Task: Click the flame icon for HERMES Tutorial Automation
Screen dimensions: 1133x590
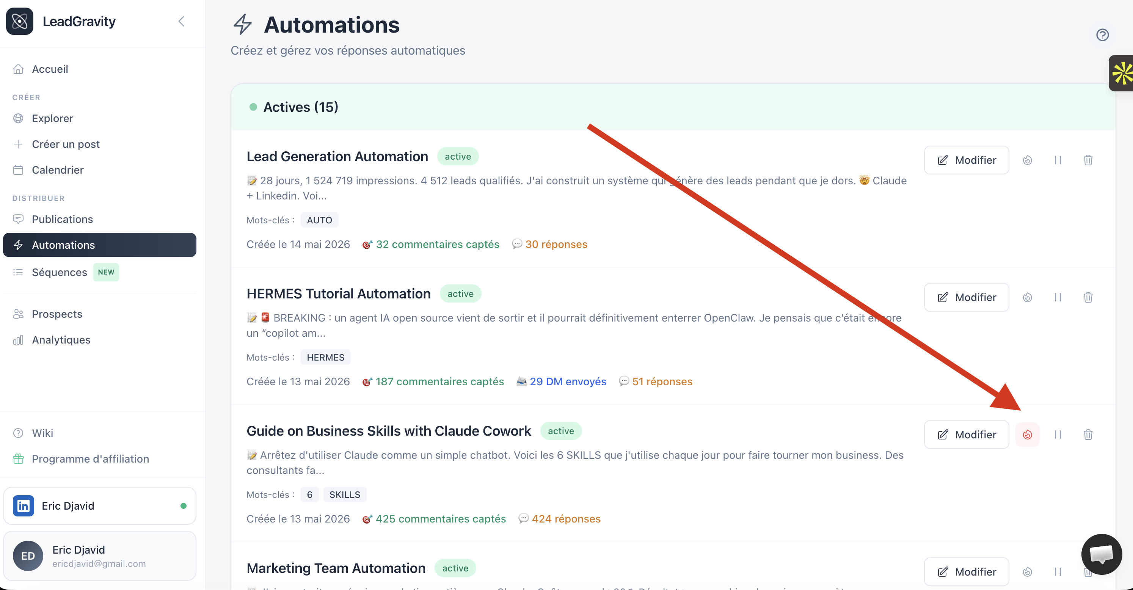Action: pyautogui.click(x=1028, y=297)
